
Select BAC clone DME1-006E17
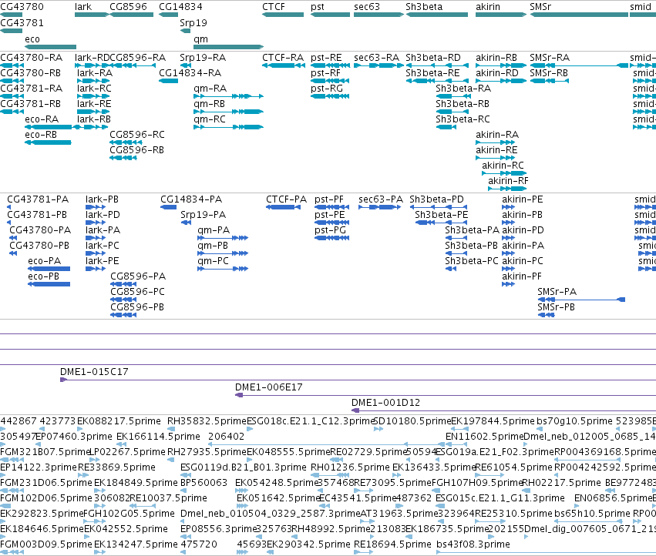coord(268,387)
